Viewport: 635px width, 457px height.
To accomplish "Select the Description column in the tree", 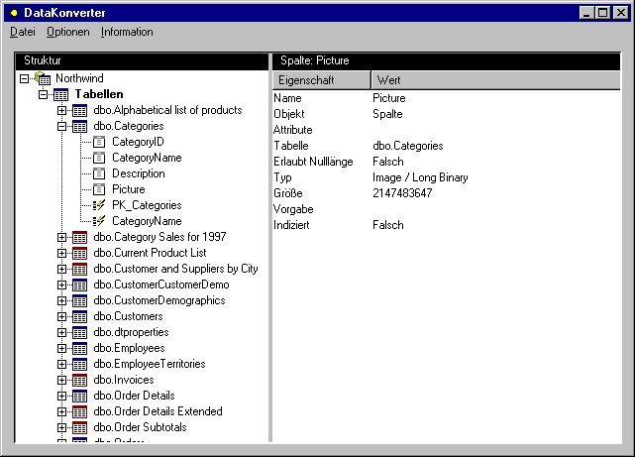I will tap(138, 173).
